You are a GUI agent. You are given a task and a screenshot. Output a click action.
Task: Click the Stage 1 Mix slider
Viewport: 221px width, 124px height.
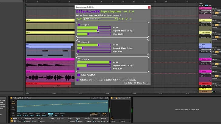[94, 34]
